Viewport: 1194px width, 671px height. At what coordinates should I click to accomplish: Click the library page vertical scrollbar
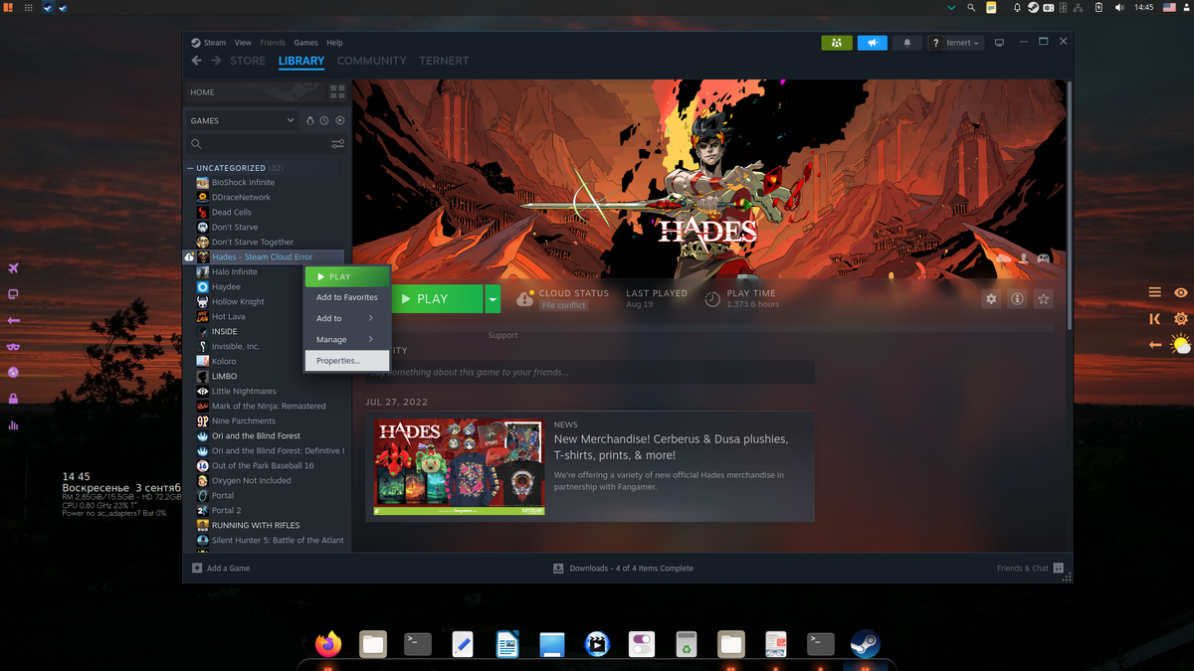pos(1070,204)
